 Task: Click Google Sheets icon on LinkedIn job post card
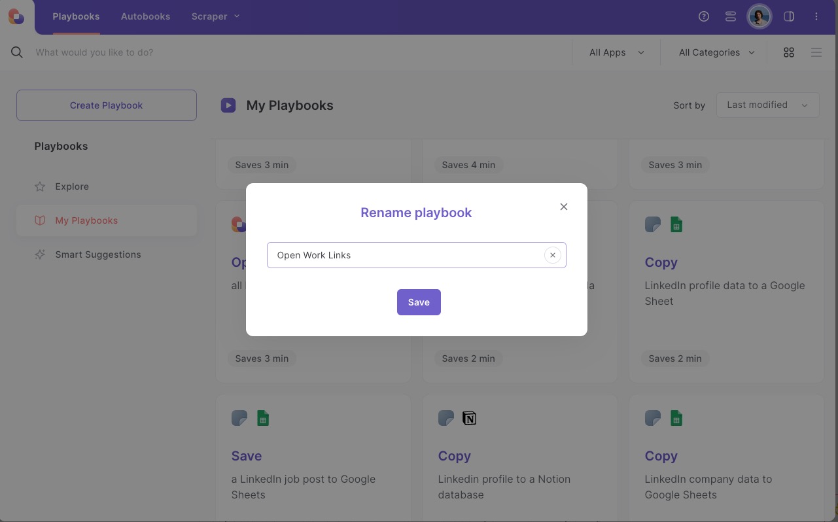(262, 419)
